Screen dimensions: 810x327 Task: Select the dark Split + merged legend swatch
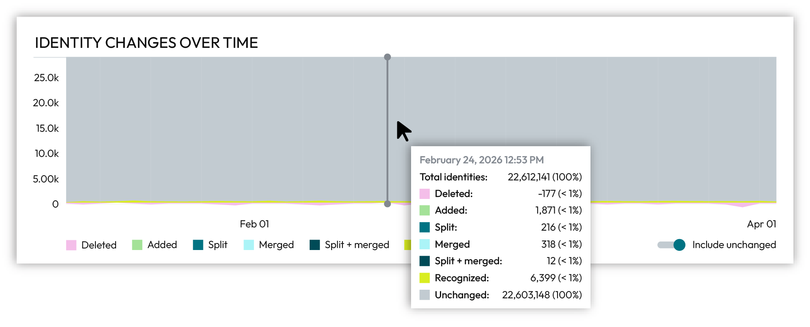pos(315,245)
